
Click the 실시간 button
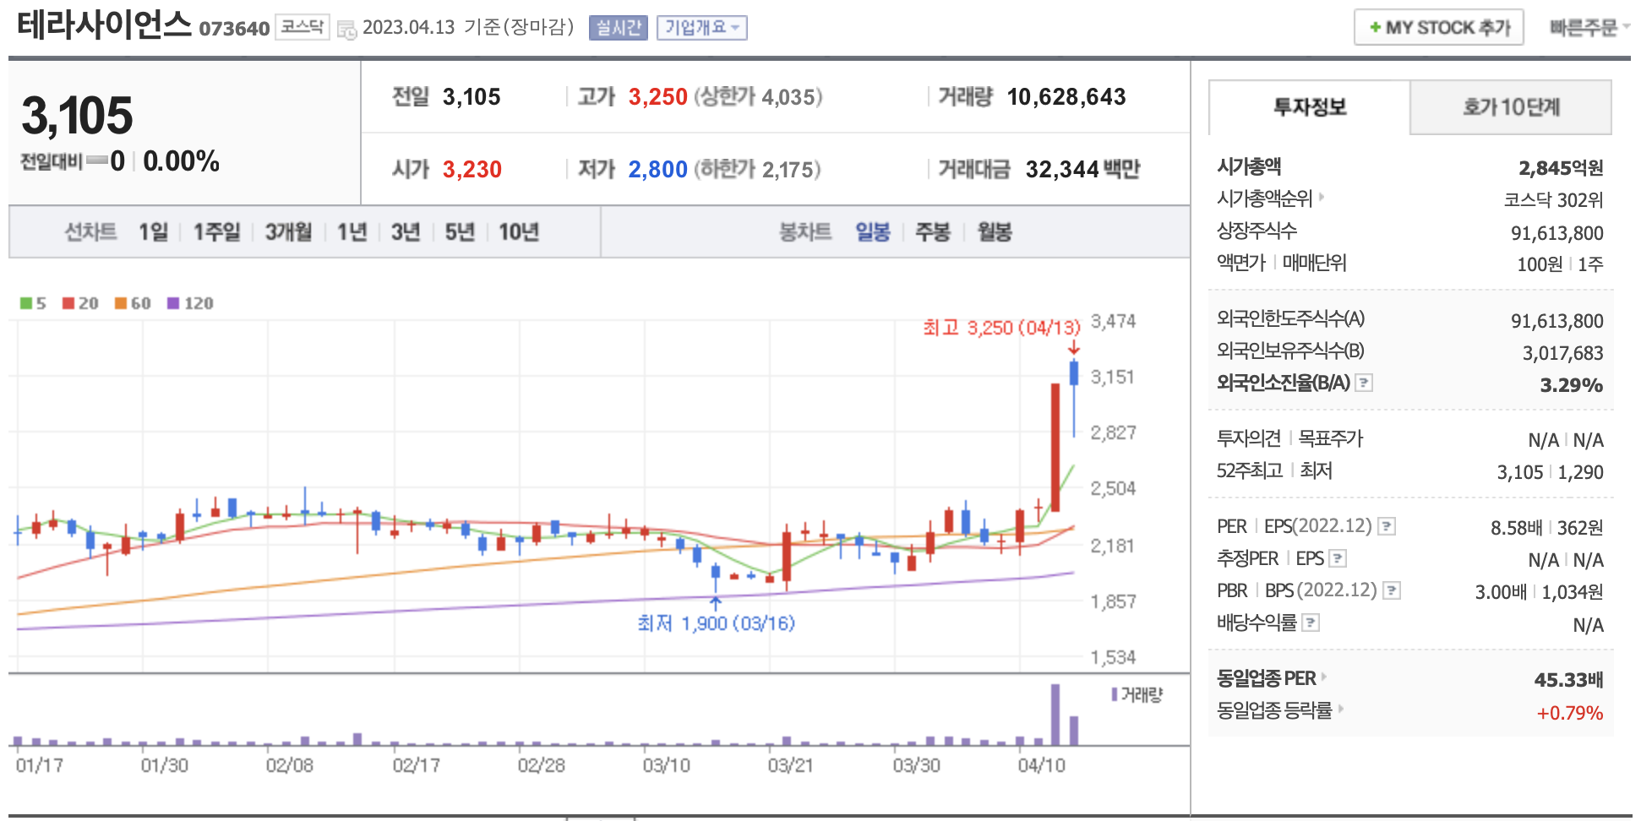(x=618, y=28)
